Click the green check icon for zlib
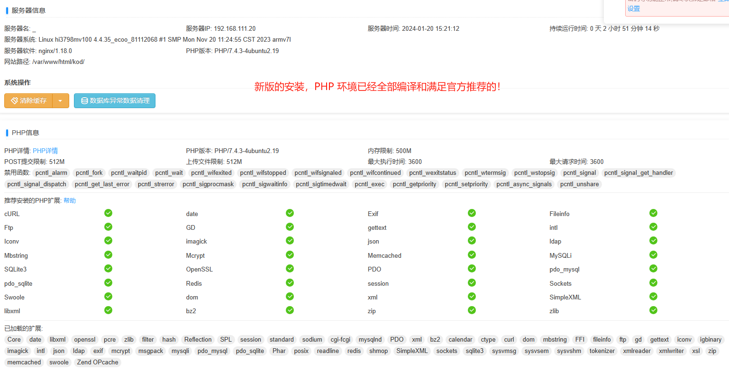Screen dimensions: 729x371 653,310
